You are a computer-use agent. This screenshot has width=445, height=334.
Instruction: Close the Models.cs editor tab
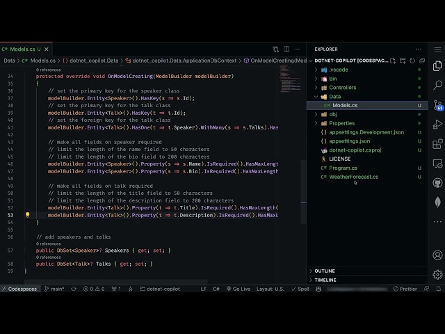click(47, 49)
